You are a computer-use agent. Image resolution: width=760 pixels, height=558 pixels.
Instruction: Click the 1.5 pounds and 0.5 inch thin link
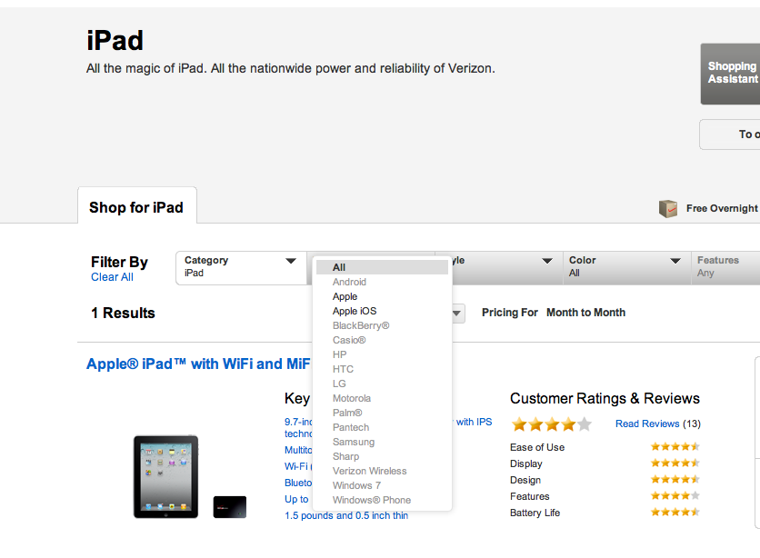pyautogui.click(x=346, y=516)
